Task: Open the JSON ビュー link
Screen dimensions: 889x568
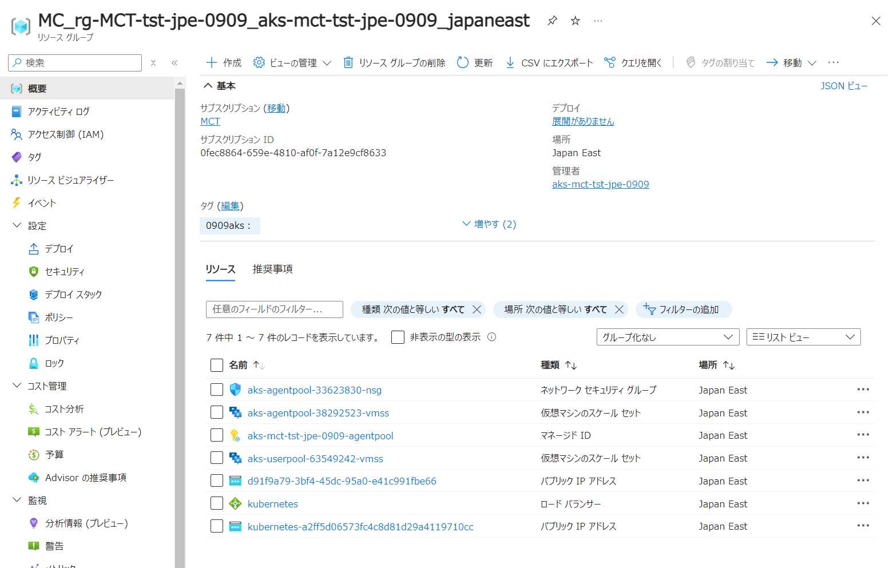Action: click(844, 86)
